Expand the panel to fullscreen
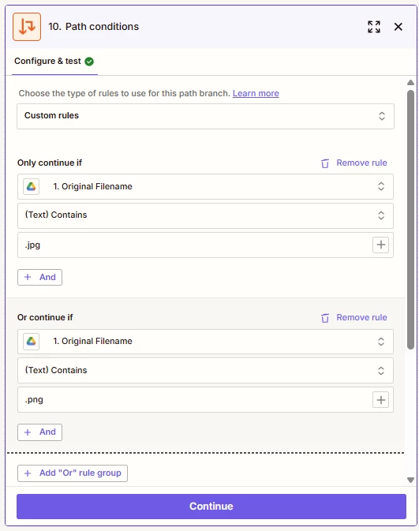The width and height of the screenshot is (419, 531). tap(374, 27)
